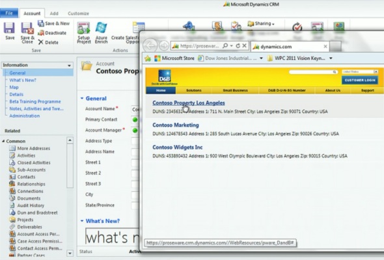The image size is (384, 260).
Task: Select the Account ribbon tab
Action: [32, 14]
